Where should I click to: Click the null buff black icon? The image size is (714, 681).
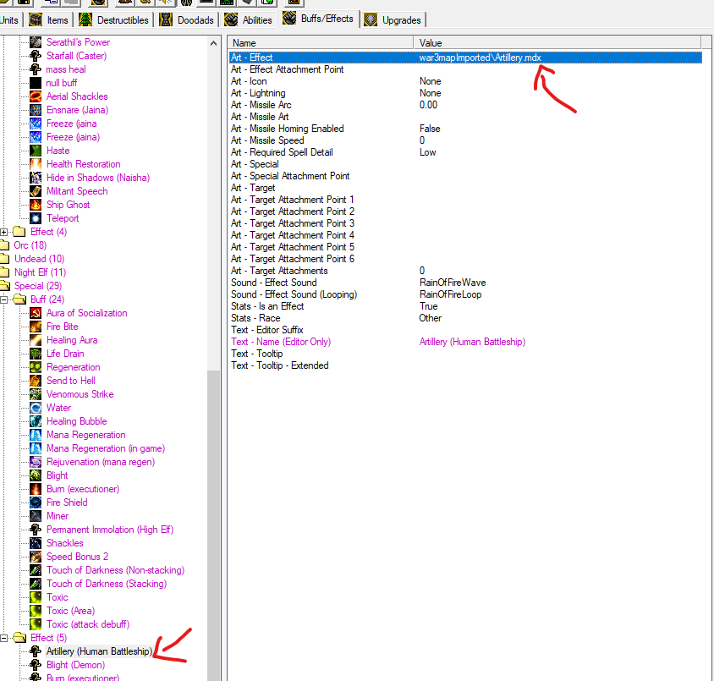(36, 83)
